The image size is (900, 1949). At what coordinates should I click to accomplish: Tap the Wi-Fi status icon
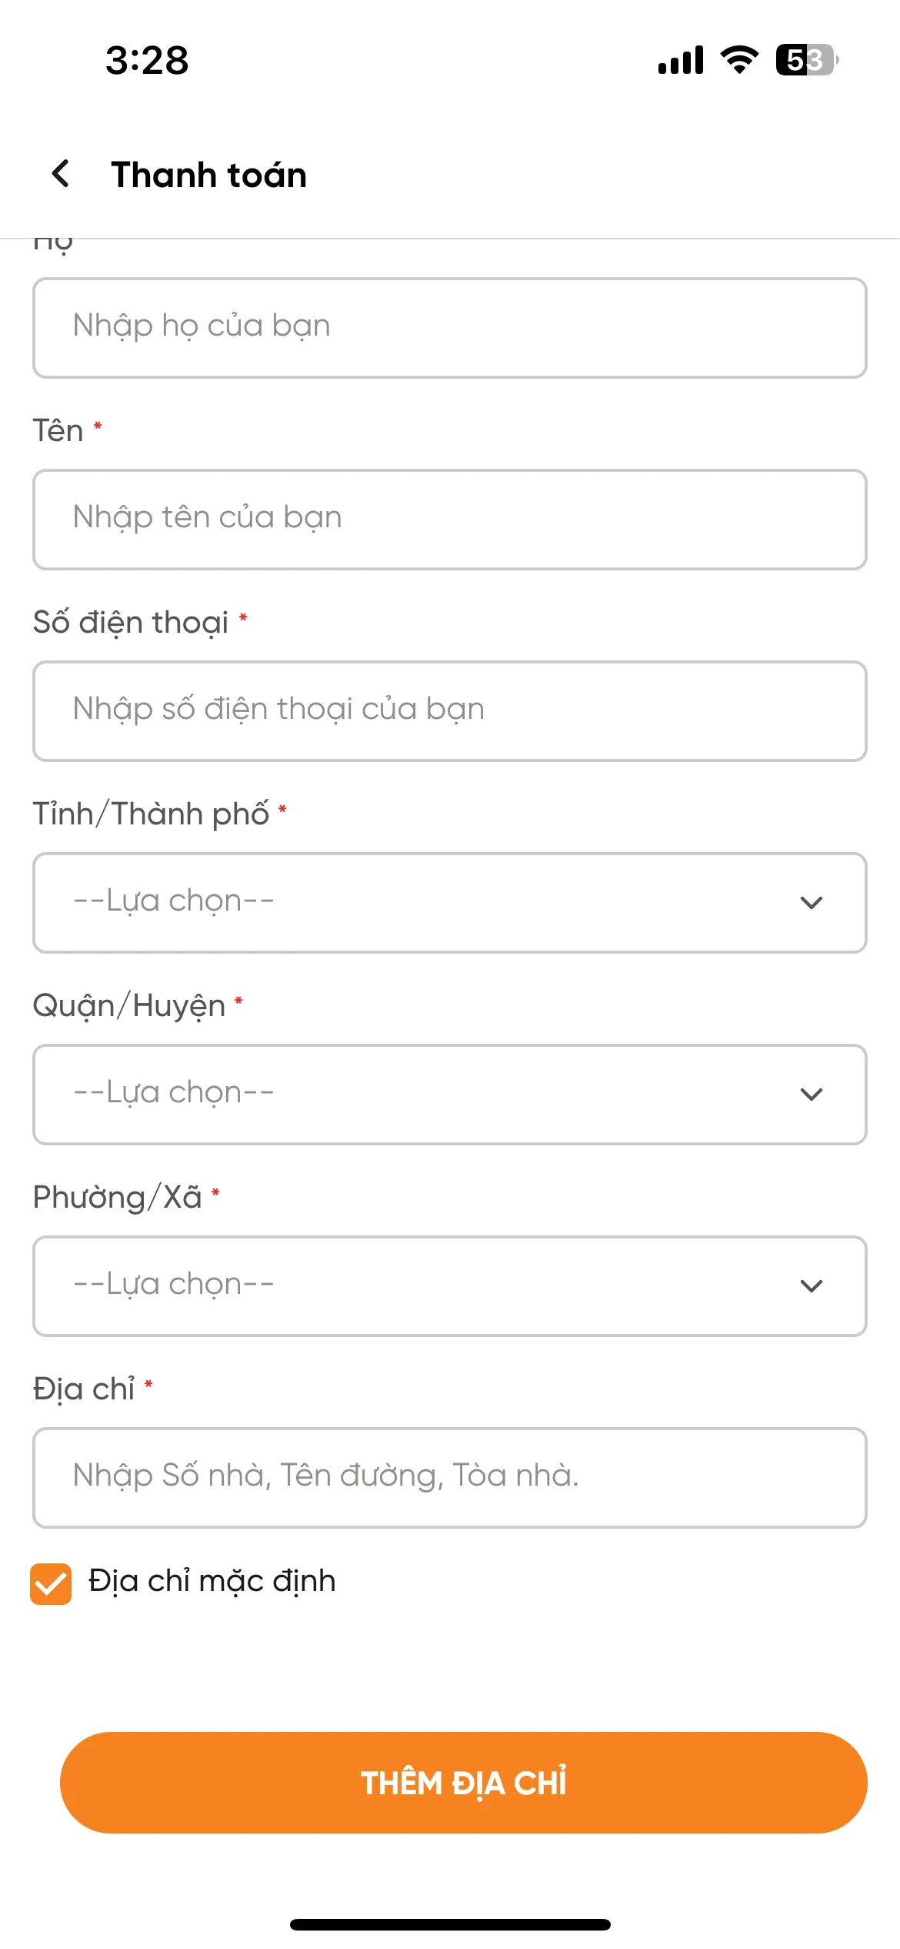point(739,59)
